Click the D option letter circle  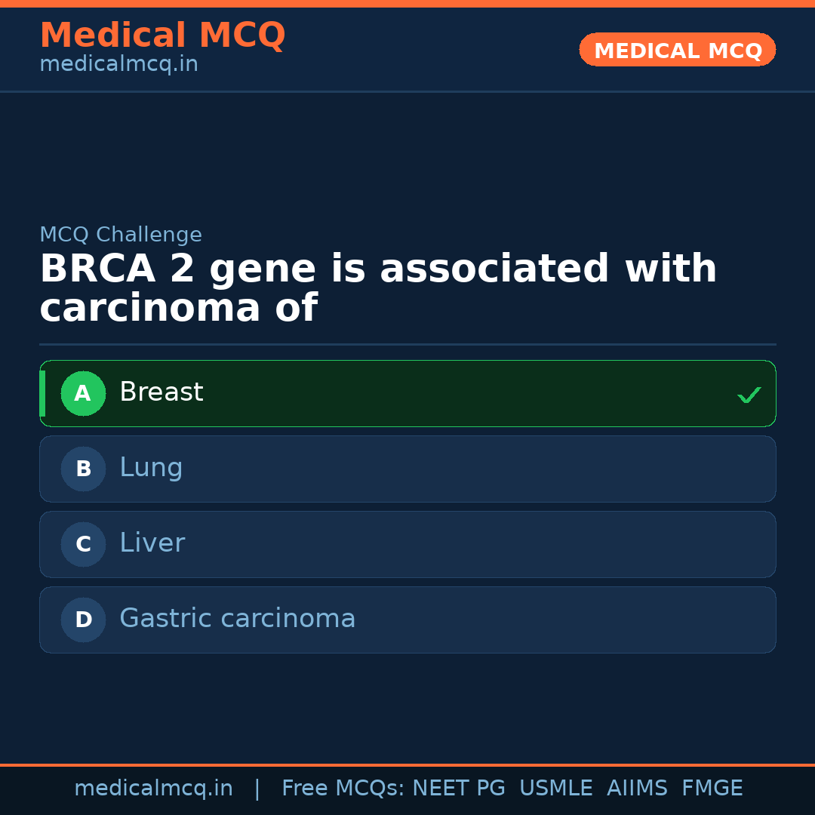click(83, 620)
